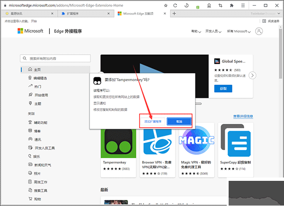Click the Edge 外接程序 title
Viewport: 284px width, 206px height.
68,31
